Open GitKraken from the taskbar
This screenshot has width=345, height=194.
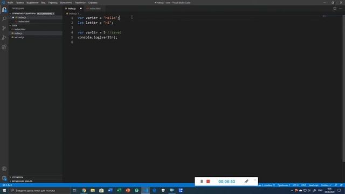pyautogui.click(x=136, y=190)
